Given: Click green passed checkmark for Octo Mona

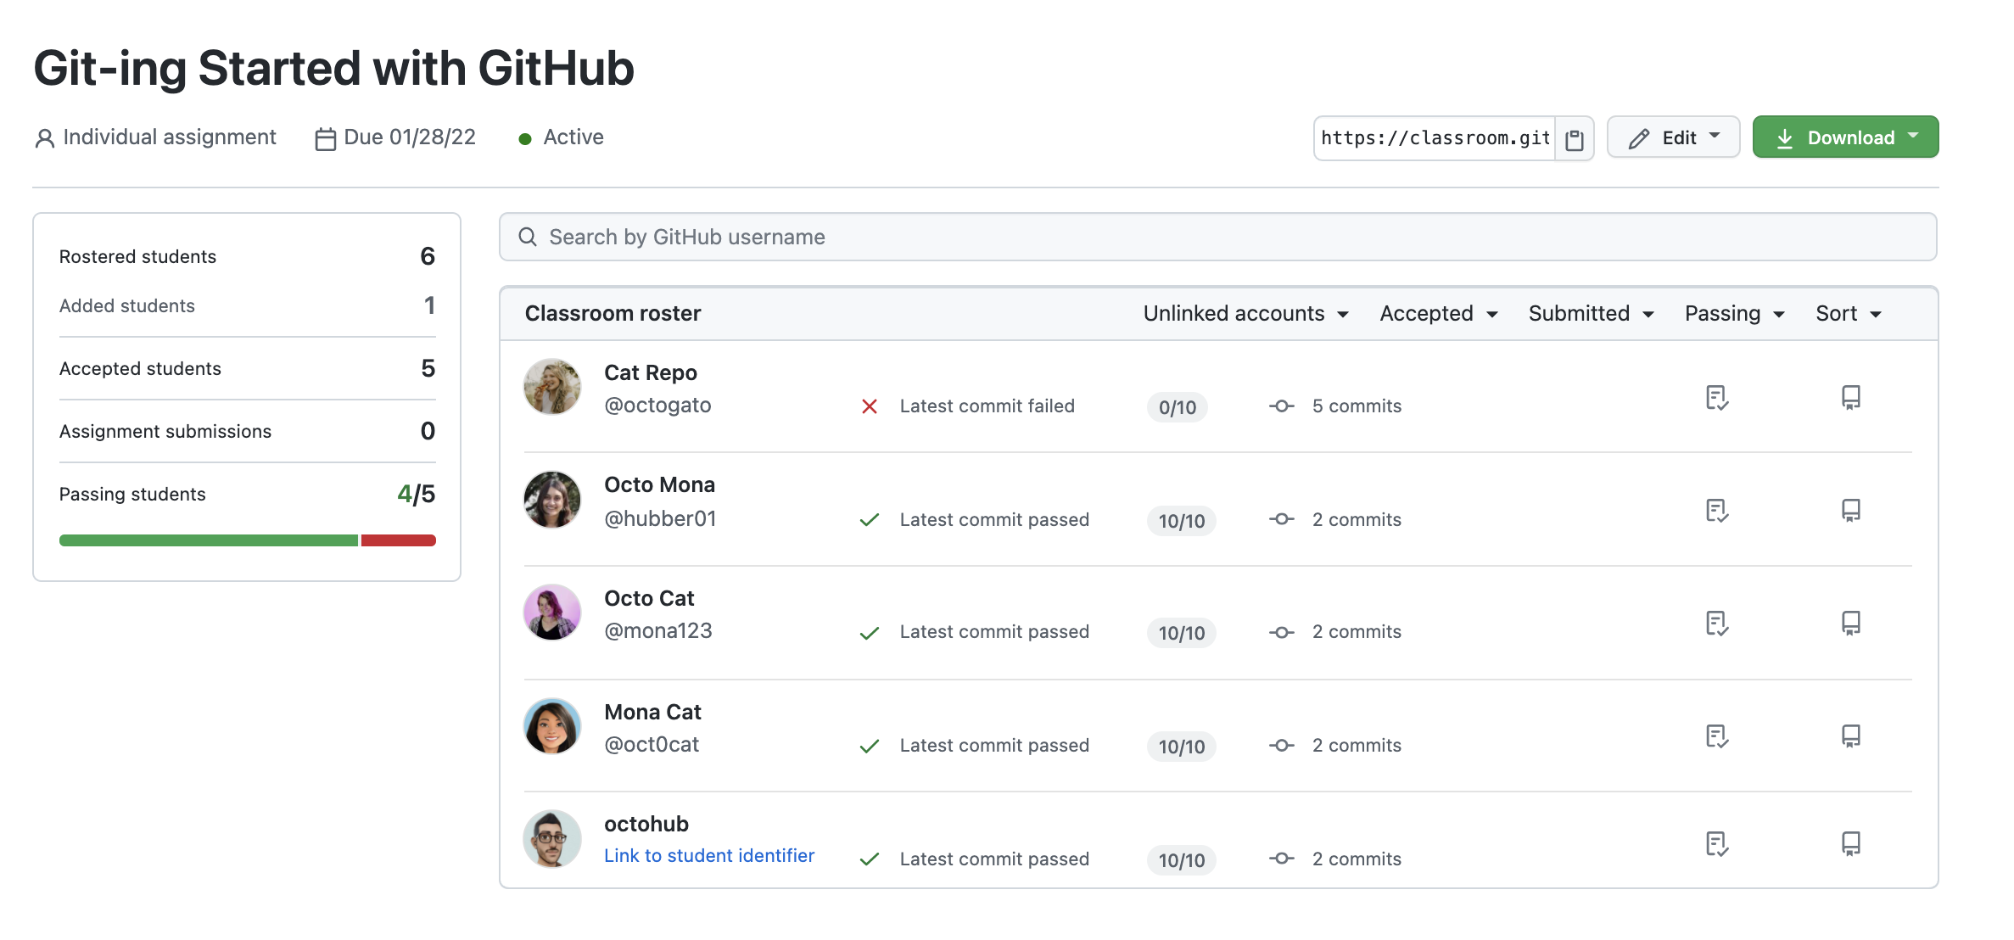Looking at the screenshot, I should pos(870,520).
